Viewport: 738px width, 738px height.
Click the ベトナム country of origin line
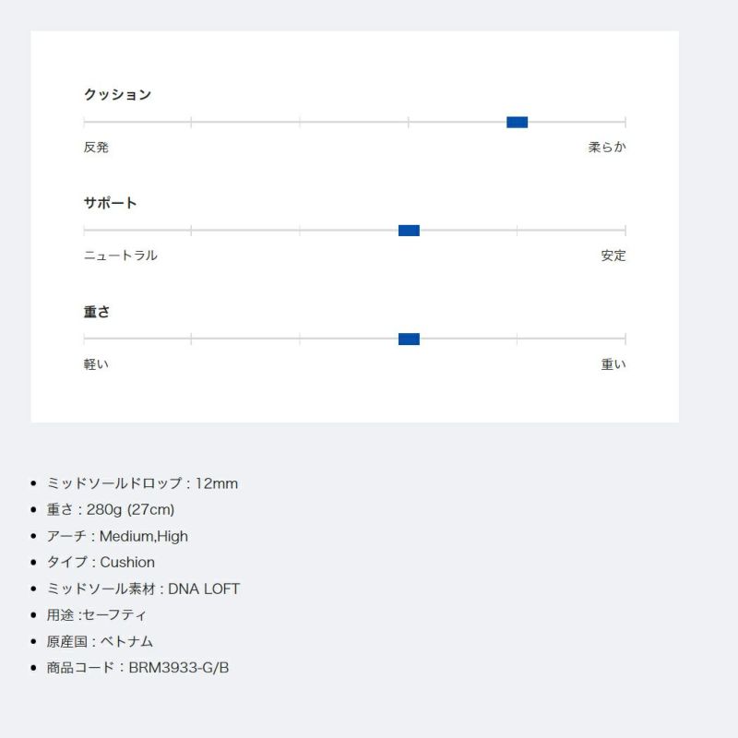(100, 641)
